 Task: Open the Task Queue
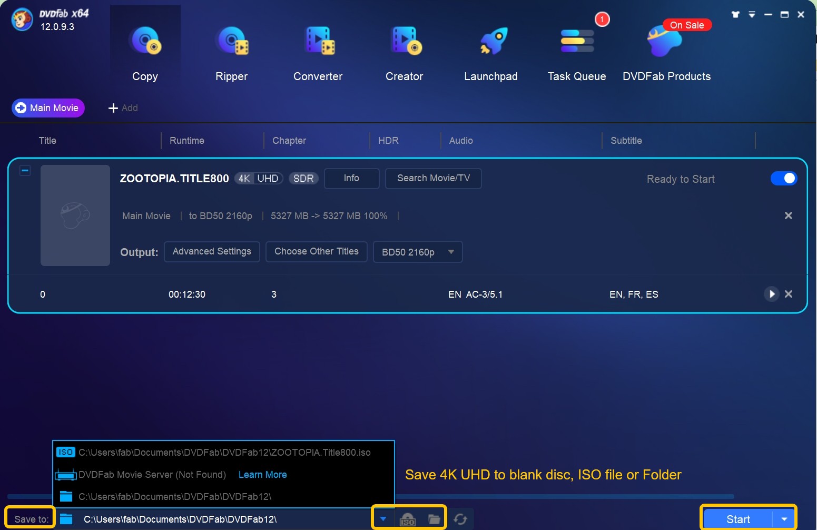pyautogui.click(x=577, y=54)
